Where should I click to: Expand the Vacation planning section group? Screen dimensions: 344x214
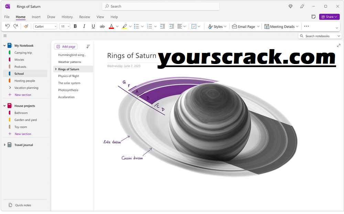[x=10, y=88]
